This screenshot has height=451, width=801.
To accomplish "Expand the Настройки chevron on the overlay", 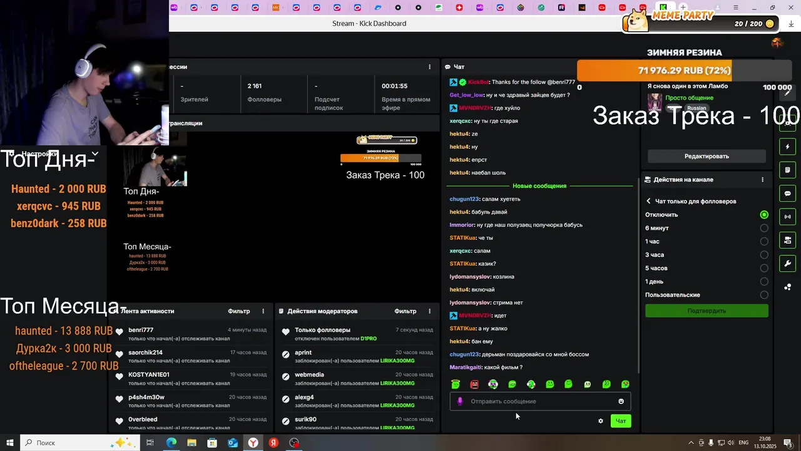I will pos(95,153).
